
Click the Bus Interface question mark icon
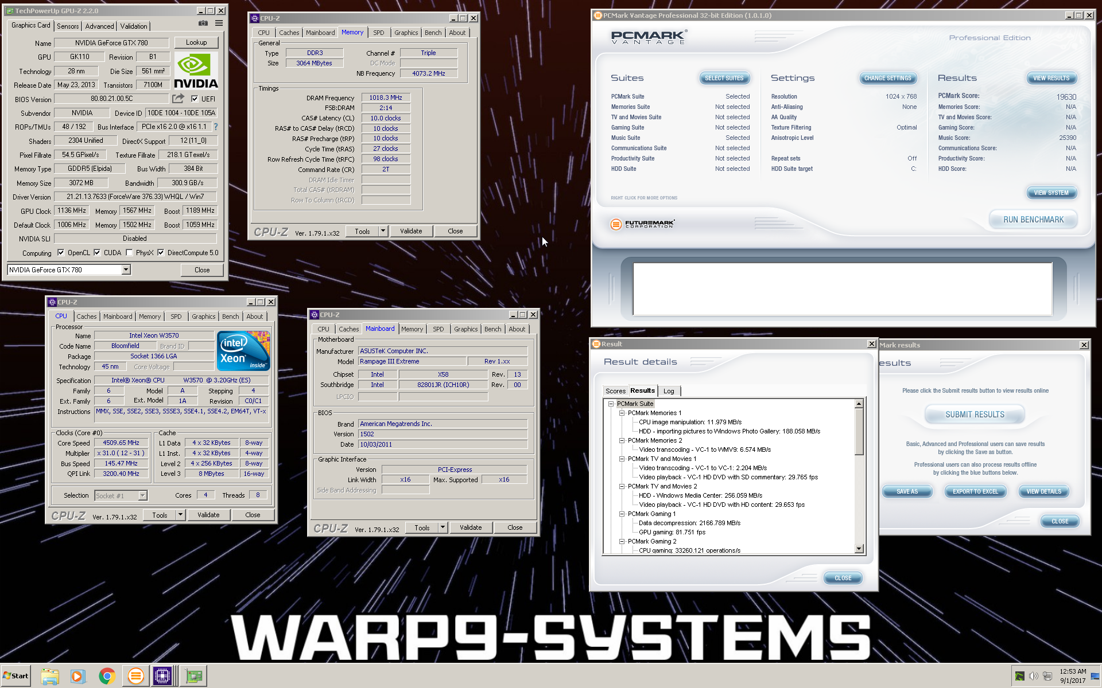pyautogui.click(x=216, y=127)
